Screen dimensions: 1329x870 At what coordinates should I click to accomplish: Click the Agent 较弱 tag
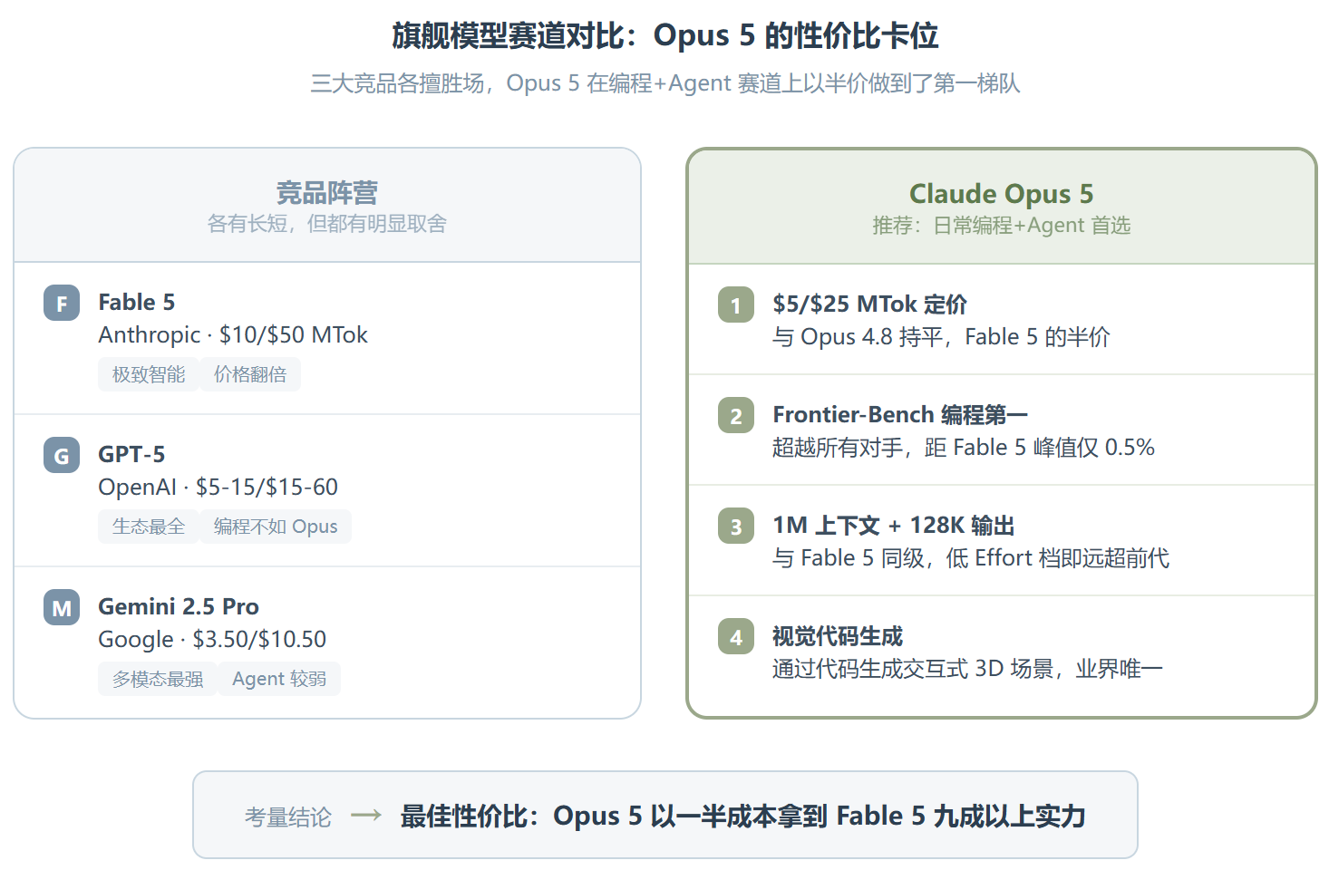(279, 679)
